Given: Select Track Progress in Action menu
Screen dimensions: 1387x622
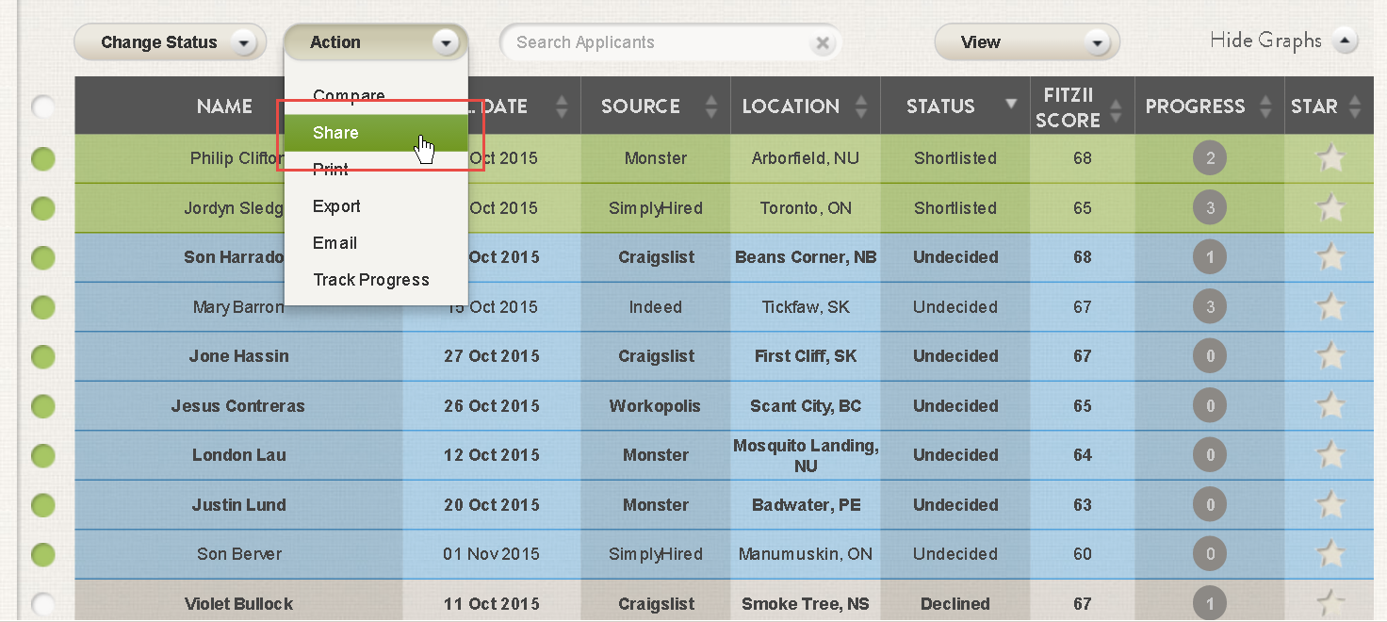Looking at the screenshot, I should (371, 280).
